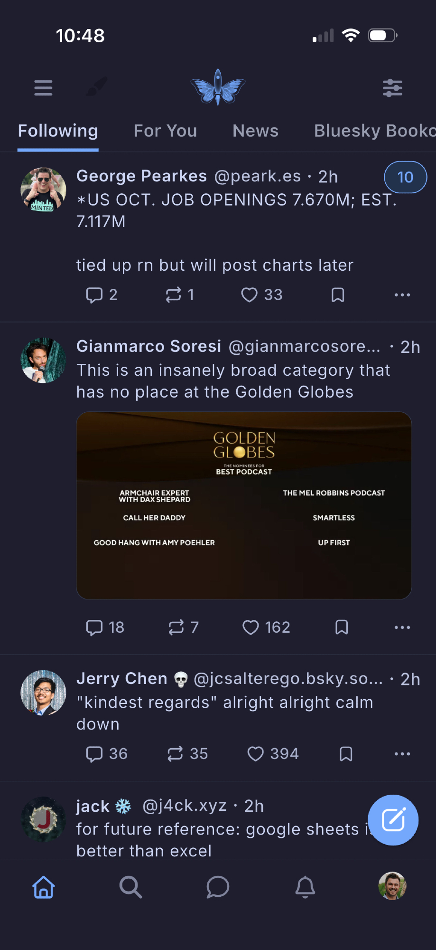Open the Golden Globes Best Podcast image

coord(244,505)
